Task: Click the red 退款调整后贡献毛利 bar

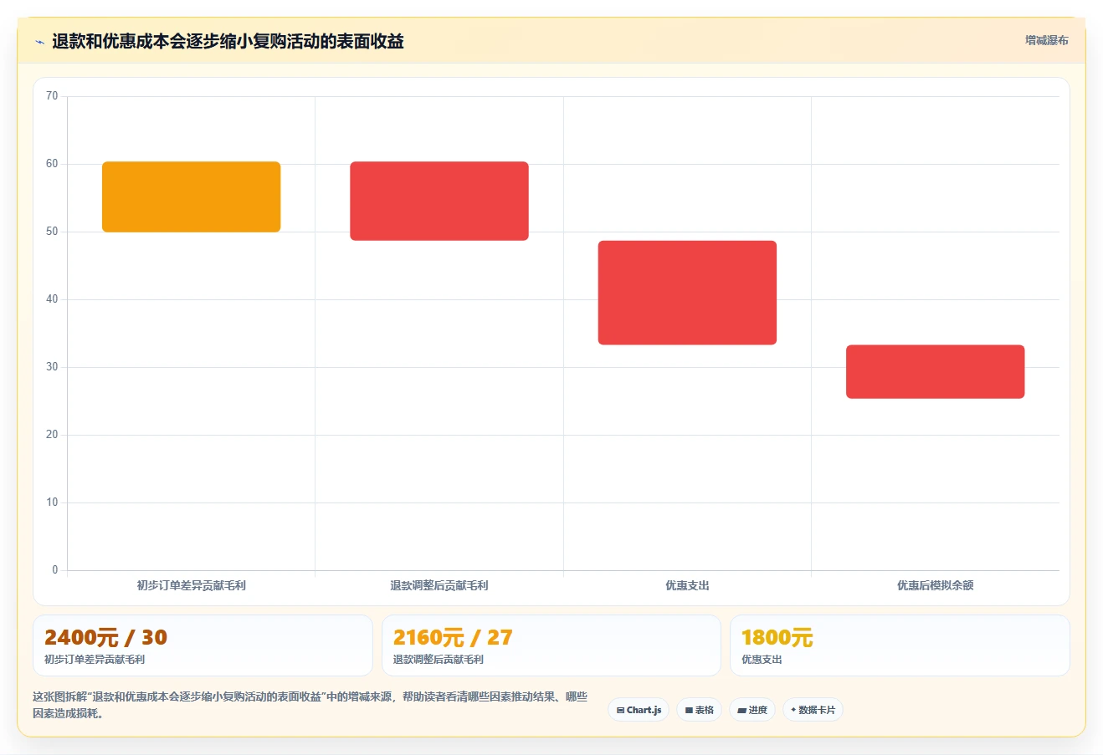Action: (439, 201)
